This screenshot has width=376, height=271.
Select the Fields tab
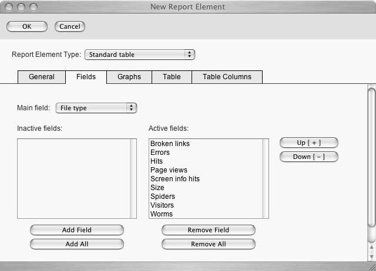[x=86, y=77]
